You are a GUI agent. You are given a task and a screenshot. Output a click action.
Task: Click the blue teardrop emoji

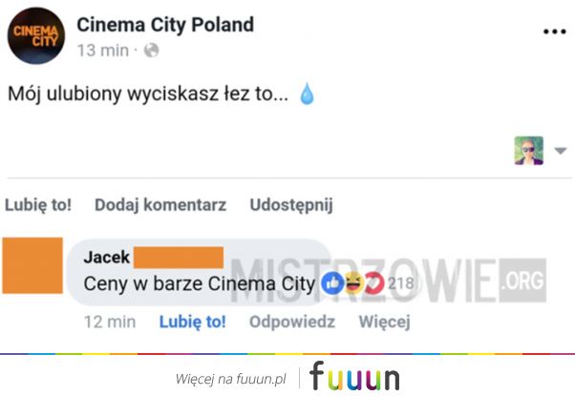point(307,94)
